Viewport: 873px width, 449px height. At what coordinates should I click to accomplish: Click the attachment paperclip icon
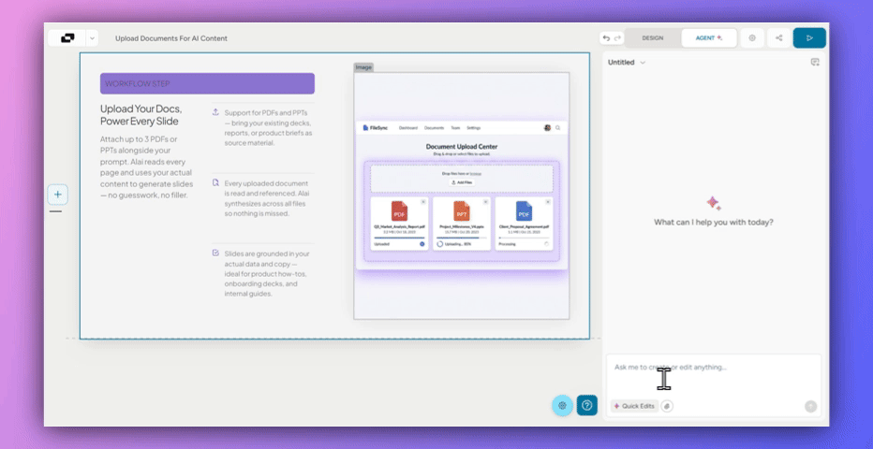coord(667,406)
